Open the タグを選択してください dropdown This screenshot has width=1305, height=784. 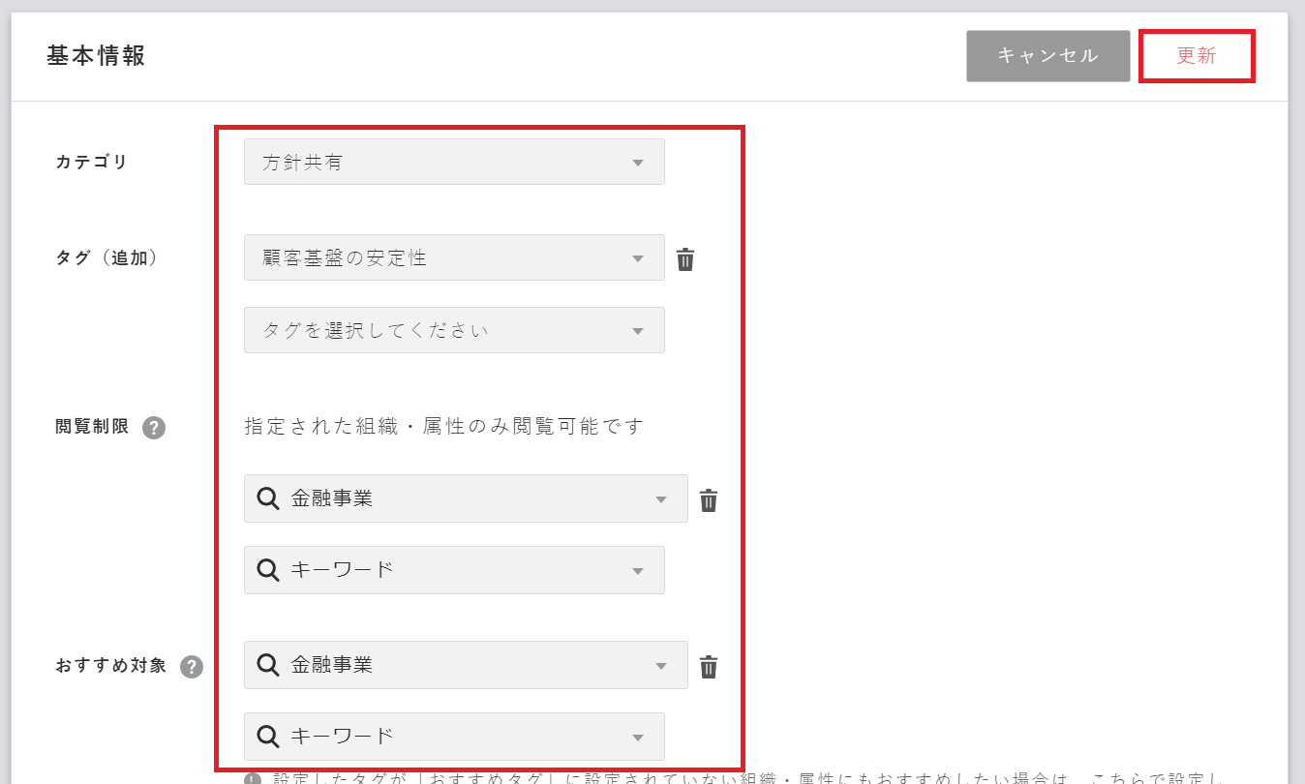[x=454, y=331]
